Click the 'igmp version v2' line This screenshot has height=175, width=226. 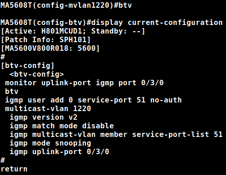(x=44, y=117)
